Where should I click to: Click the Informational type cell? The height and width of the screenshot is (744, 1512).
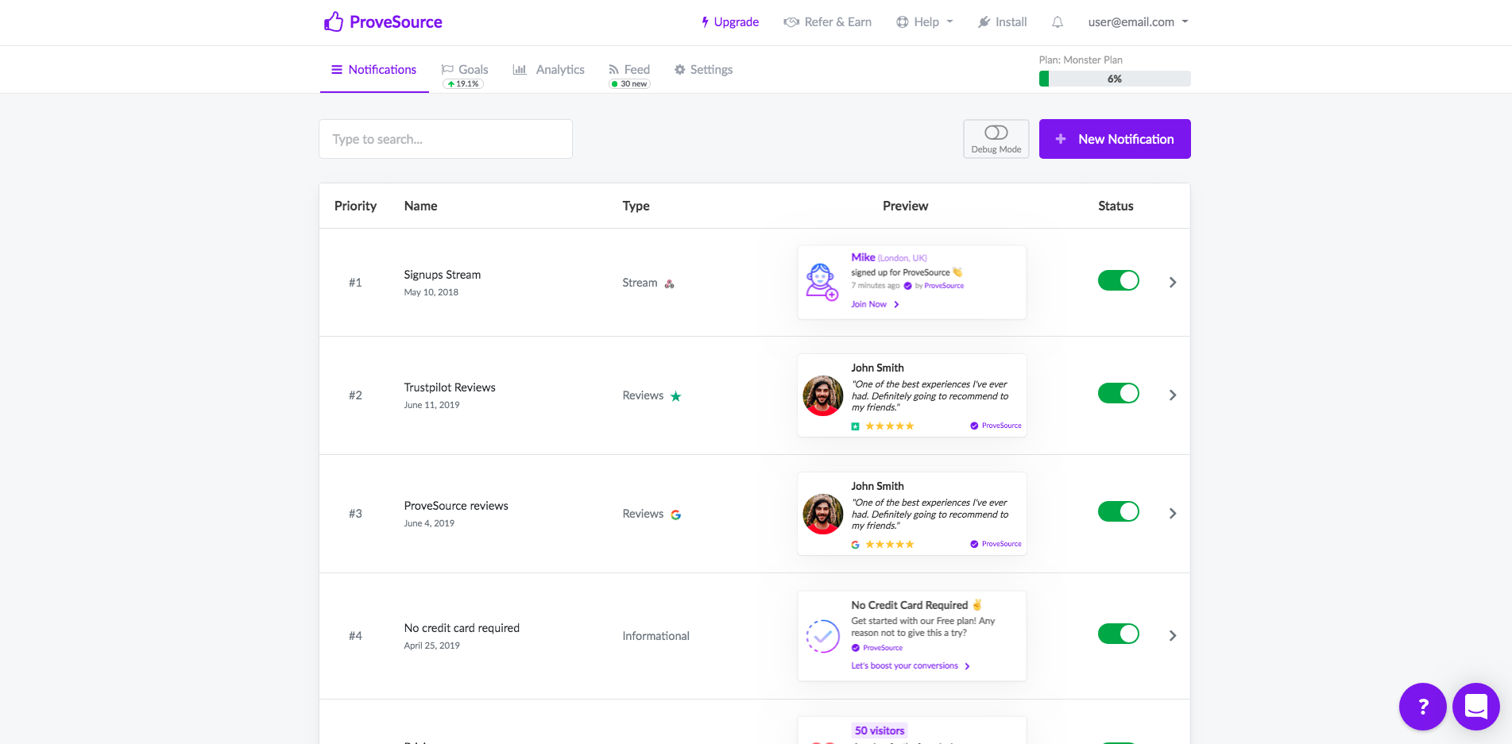coord(656,636)
